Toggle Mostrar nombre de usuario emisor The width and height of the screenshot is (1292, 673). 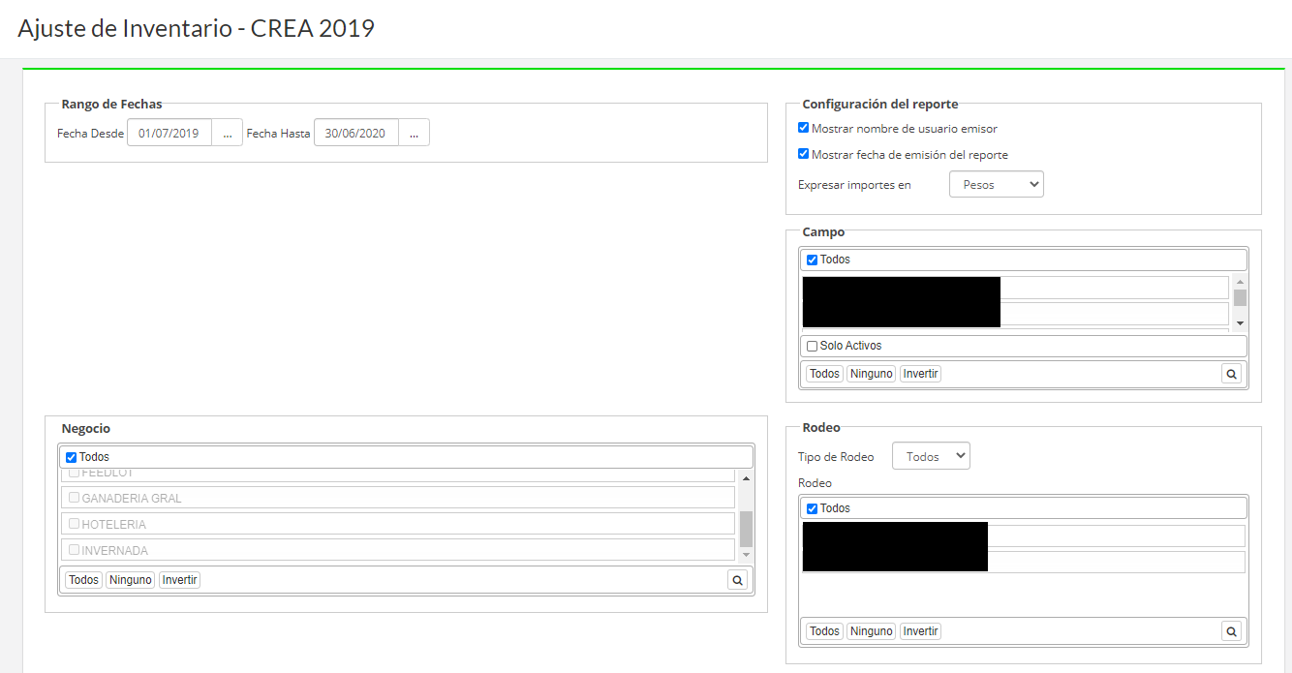(803, 128)
